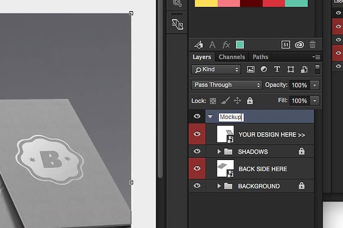The width and height of the screenshot is (343, 228).
Task: Click the add character style 'A' icon
Action: click(212, 45)
